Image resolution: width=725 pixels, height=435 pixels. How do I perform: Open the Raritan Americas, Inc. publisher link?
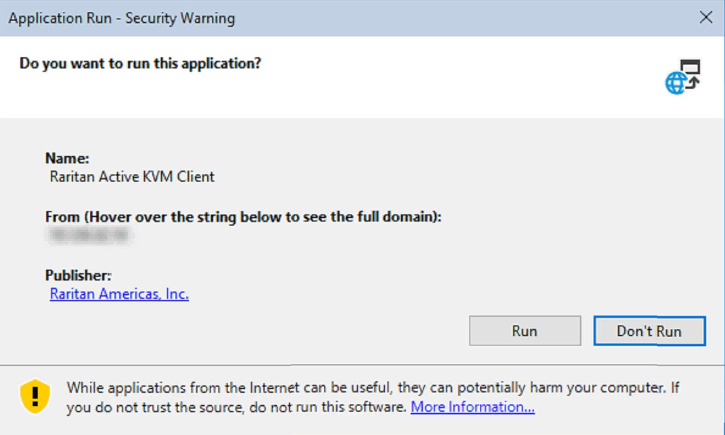tap(119, 294)
